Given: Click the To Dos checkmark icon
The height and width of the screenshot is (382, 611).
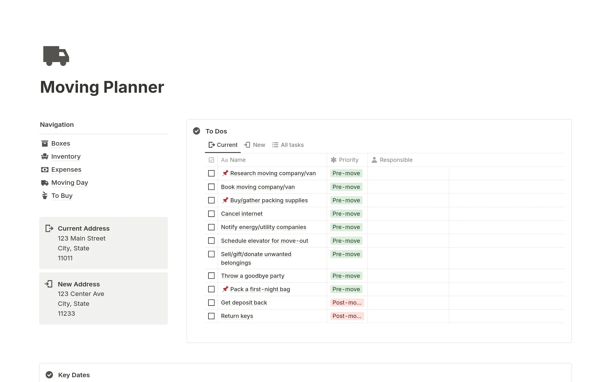Looking at the screenshot, I should [x=197, y=131].
